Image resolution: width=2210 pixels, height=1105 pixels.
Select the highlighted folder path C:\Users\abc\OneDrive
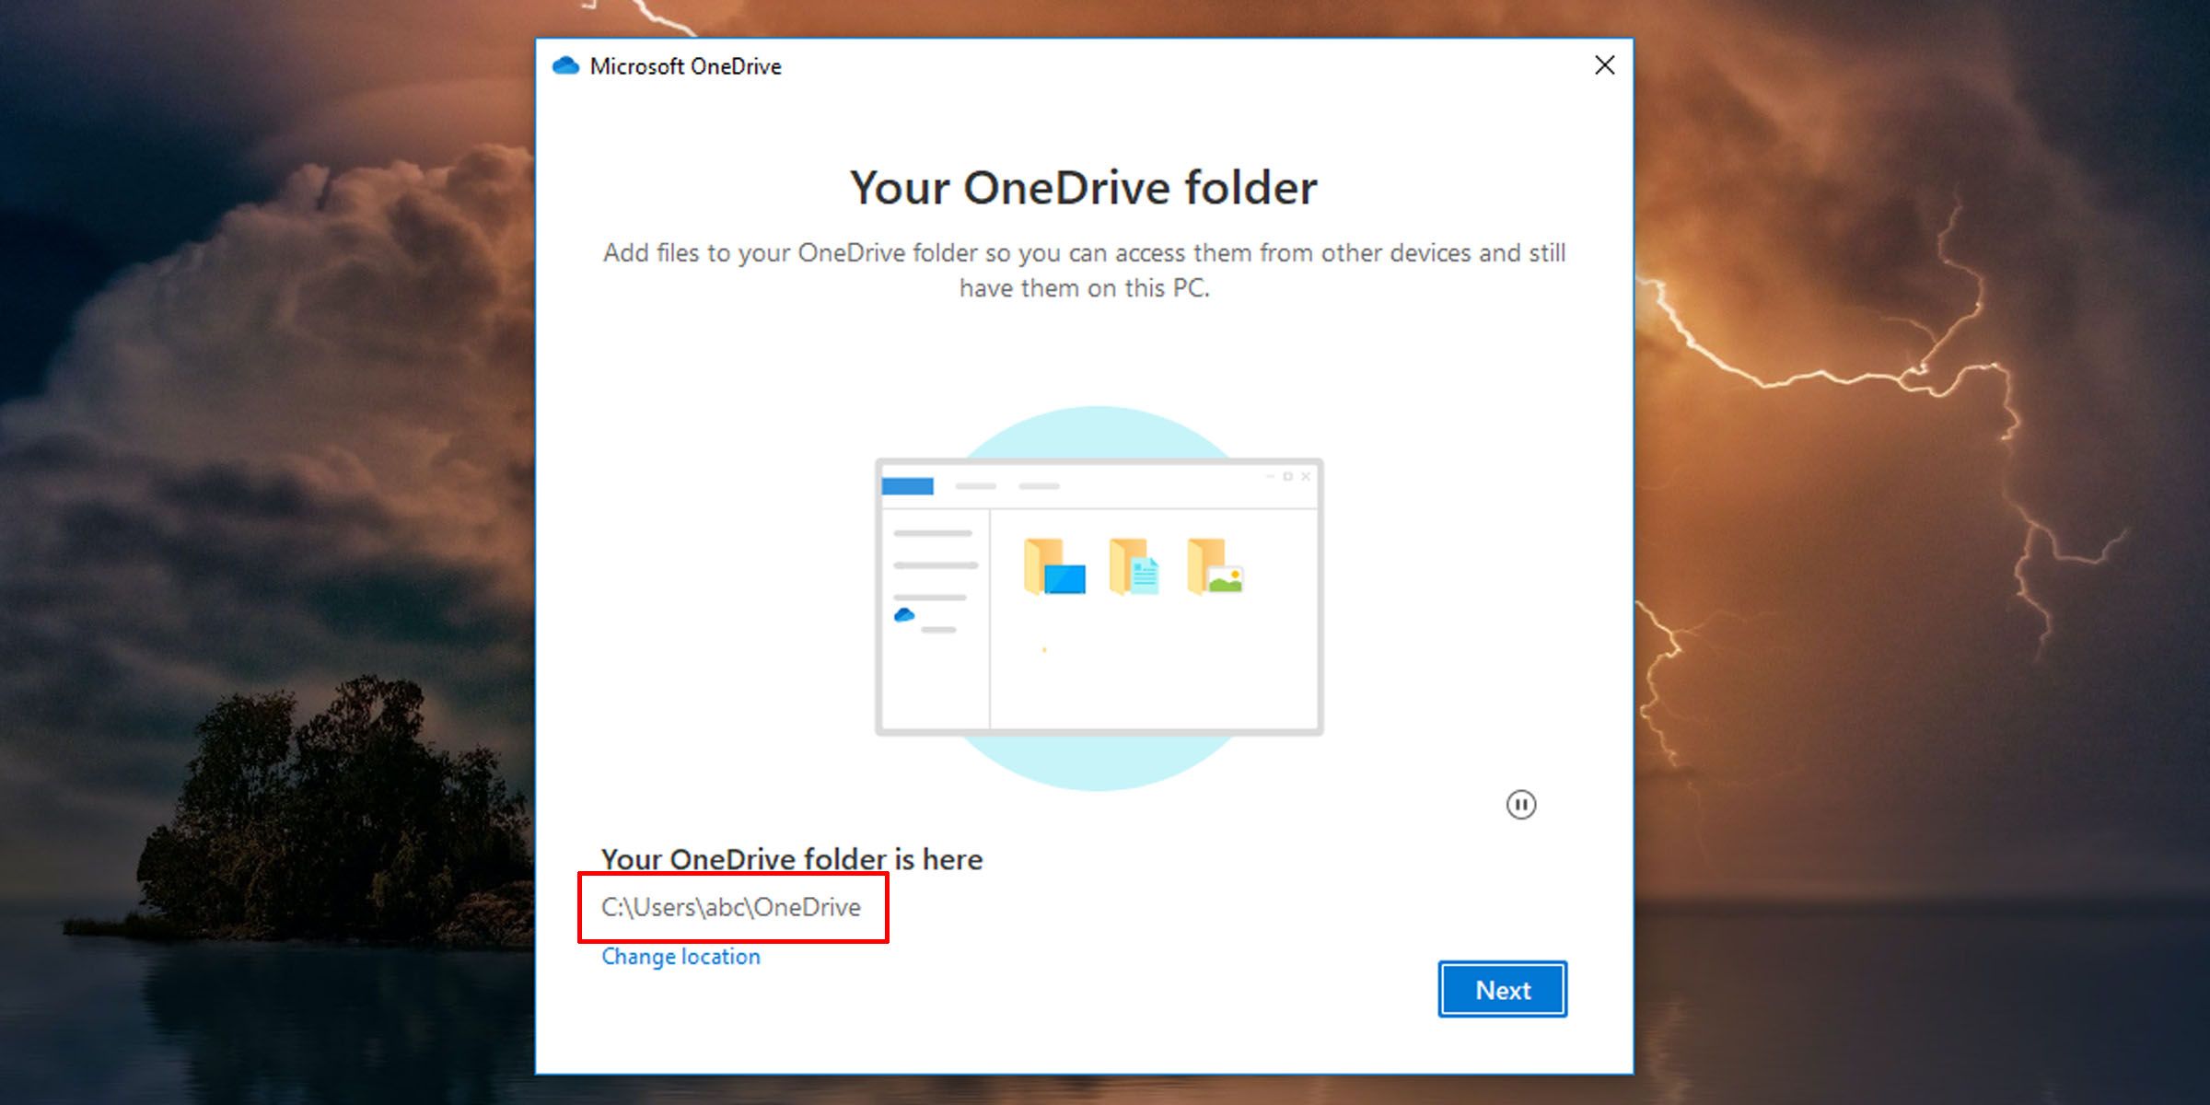[x=731, y=906]
